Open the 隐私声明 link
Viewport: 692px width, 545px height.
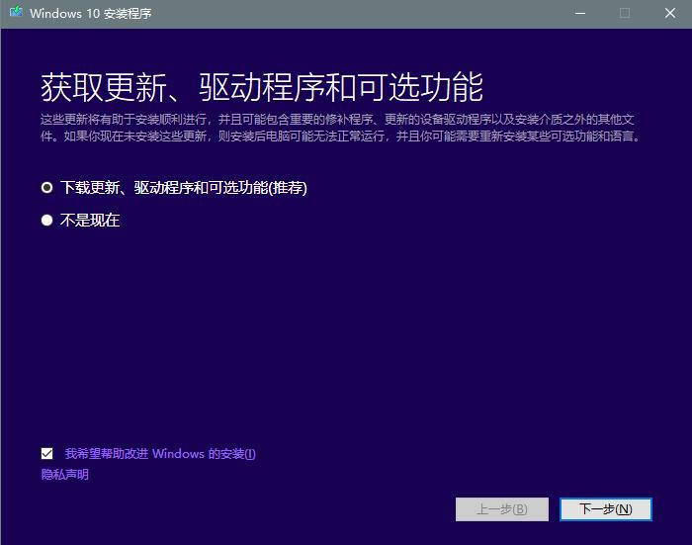click(65, 475)
